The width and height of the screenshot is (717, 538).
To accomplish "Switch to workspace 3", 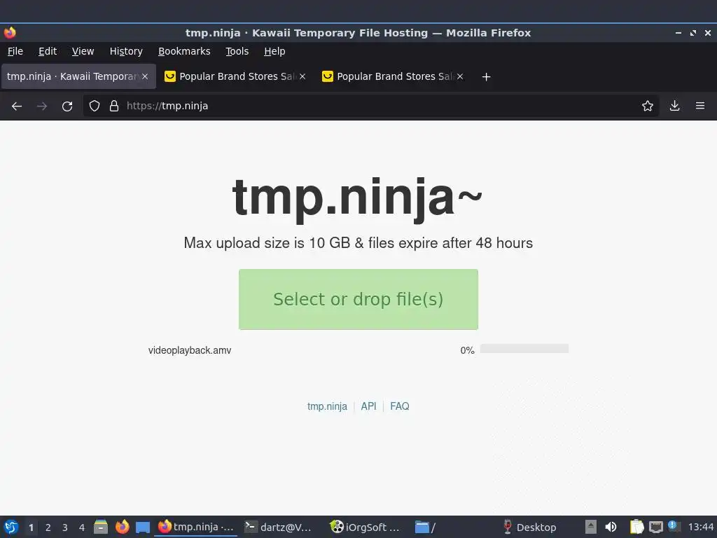I will point(65,527).
